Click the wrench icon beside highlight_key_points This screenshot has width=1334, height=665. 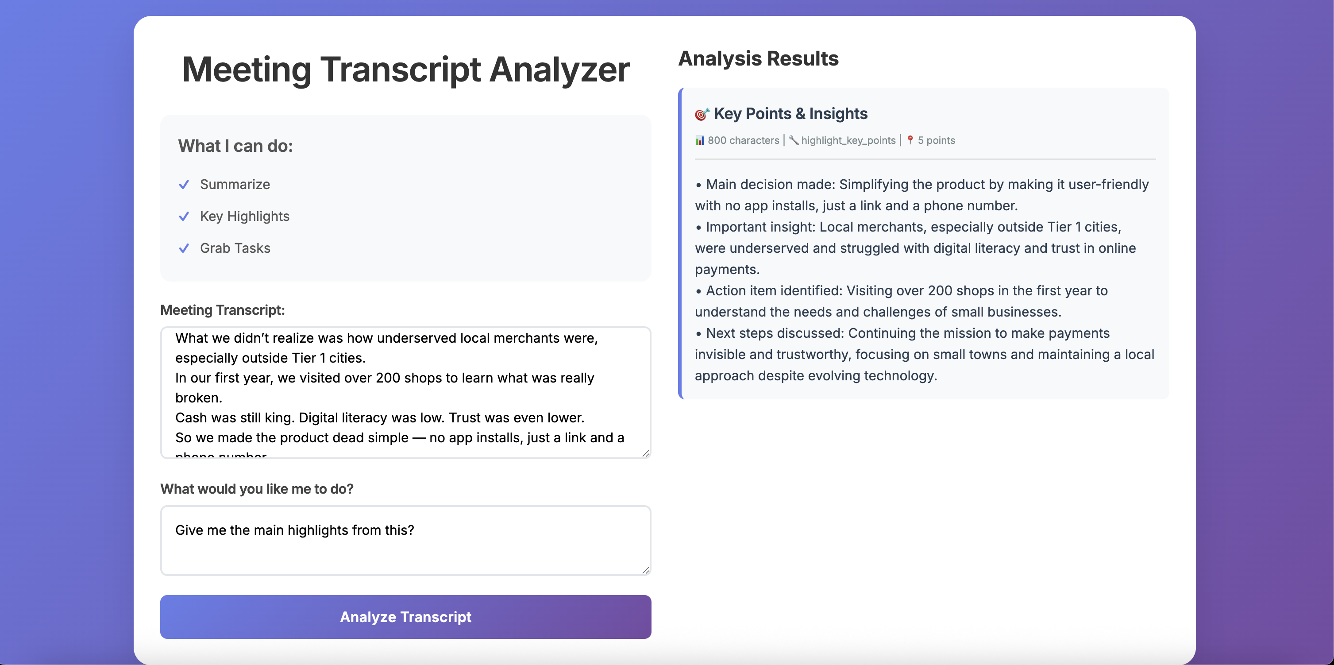click(793, 140)
